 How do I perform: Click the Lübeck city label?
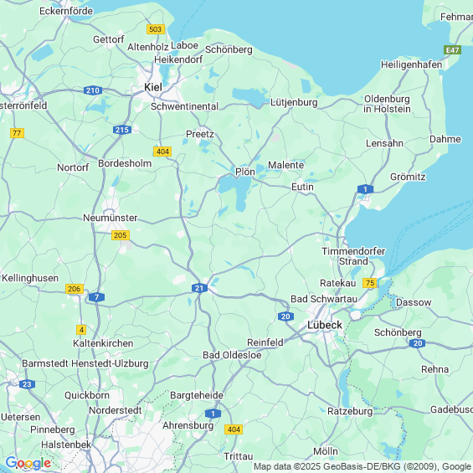[x=325, y=325]
